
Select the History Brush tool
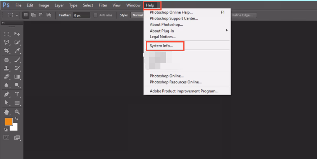pos(17,68)
